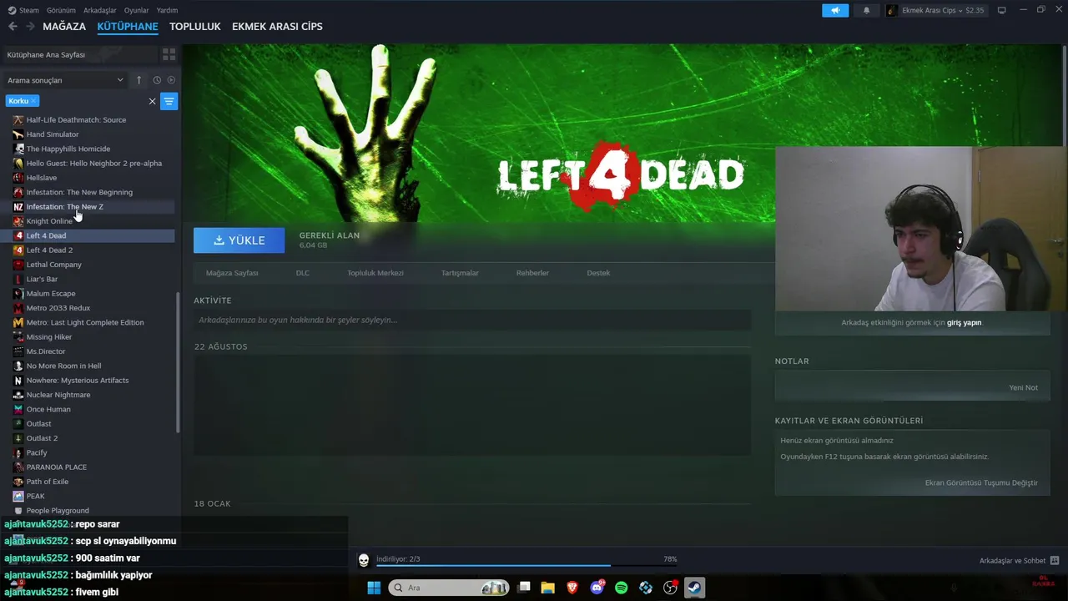This screenshot has height=601, width=1068.
Task: Show recent activity with clock icon
Action: pos(157,80)
